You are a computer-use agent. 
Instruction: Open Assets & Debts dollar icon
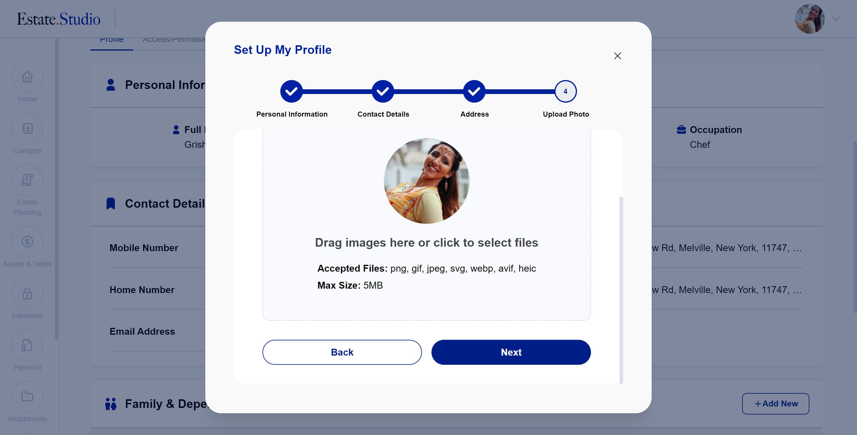point(27,242)
